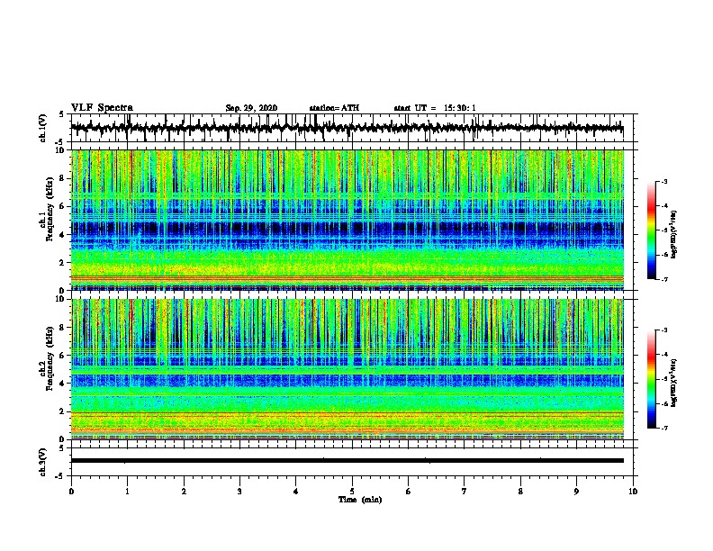Image resolution: width=713 pixels, height=551 pixels.
Task: Click the "6" kHz tick on ch.1 axis
Action: [x=63, y=206]
